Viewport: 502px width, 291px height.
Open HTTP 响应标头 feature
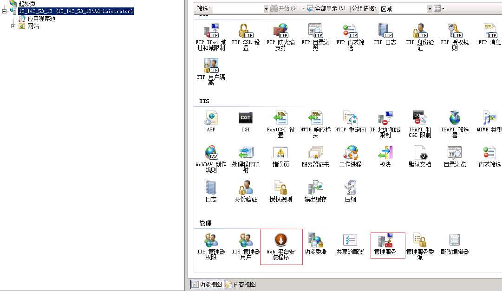(x=315, y=124)
